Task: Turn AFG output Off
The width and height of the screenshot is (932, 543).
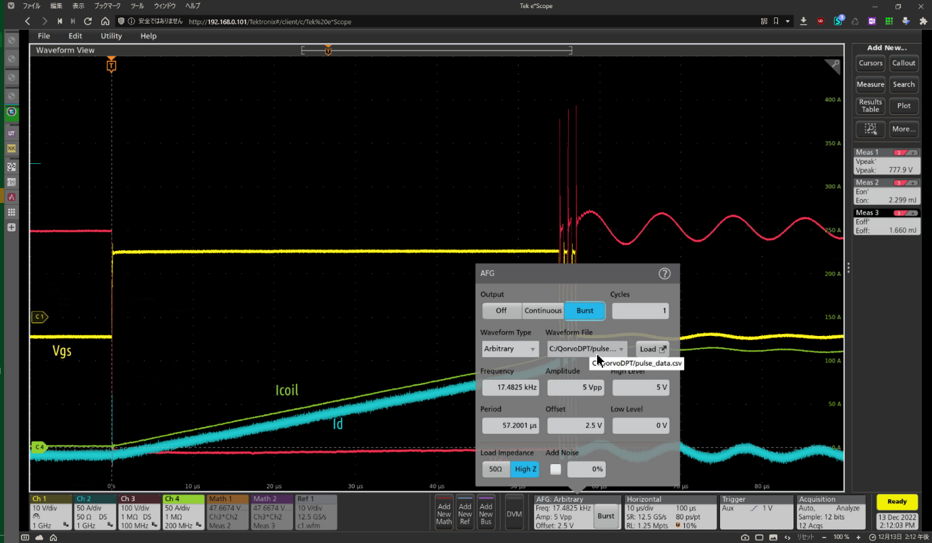Action: click(x=501, y=311)
